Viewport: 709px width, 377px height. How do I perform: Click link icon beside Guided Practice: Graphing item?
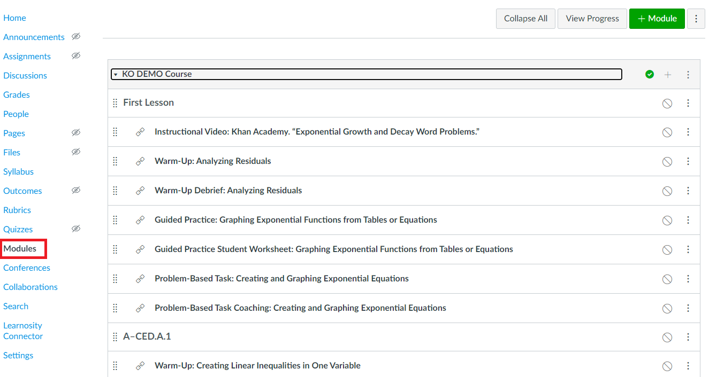coord(140,220)
